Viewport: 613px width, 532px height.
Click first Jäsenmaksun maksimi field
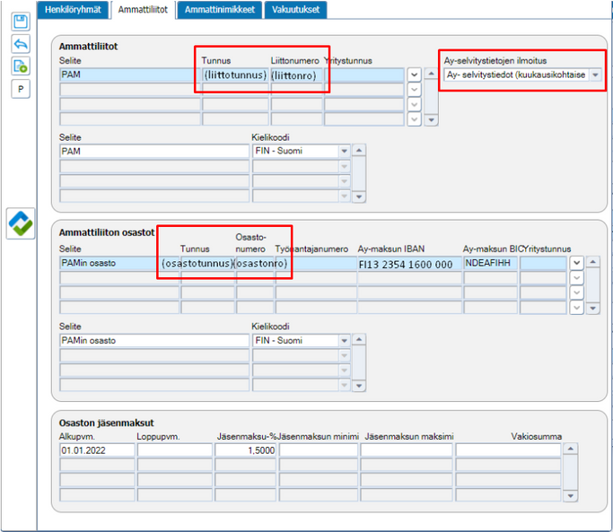point(407,450)
